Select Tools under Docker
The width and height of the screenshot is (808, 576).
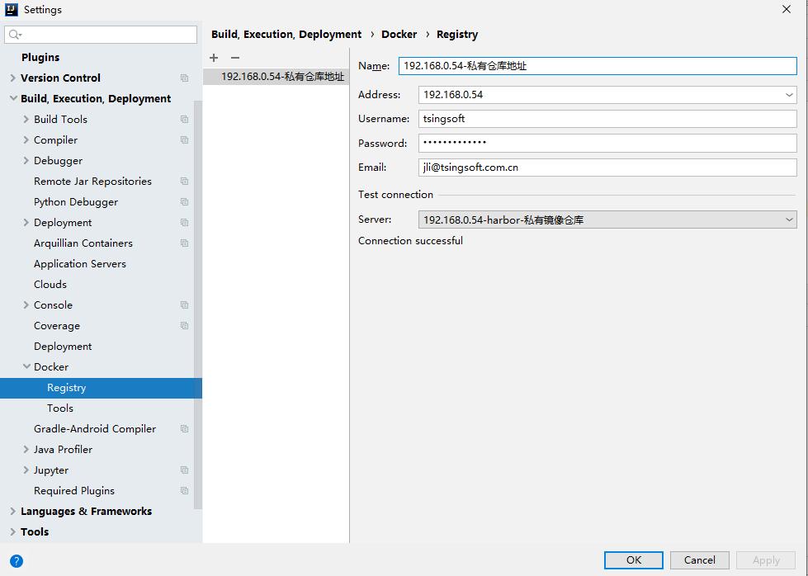[60, 408]
